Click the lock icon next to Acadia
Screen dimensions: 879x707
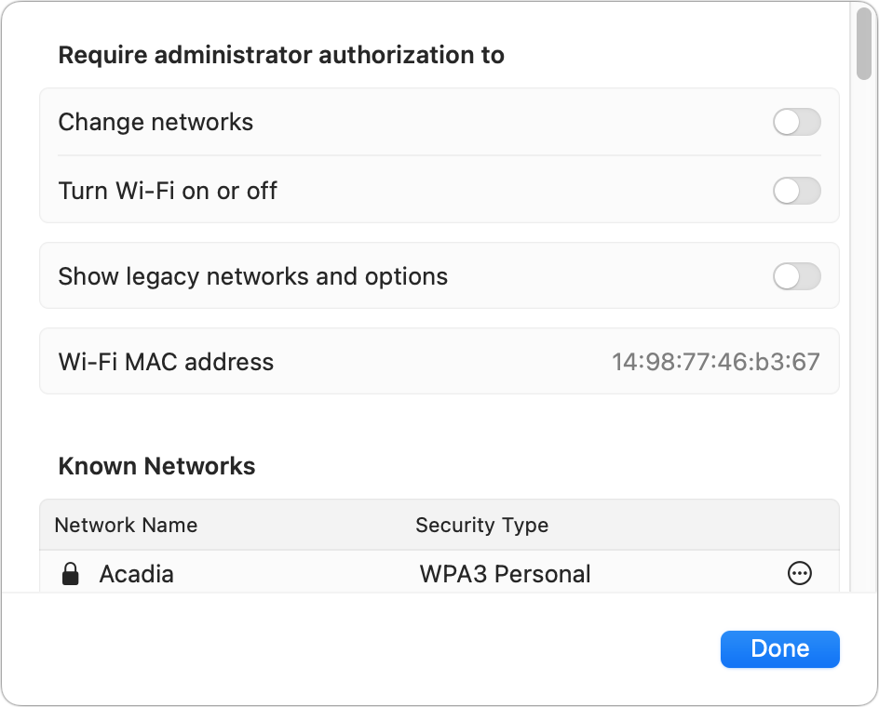(x=69, y=574)
